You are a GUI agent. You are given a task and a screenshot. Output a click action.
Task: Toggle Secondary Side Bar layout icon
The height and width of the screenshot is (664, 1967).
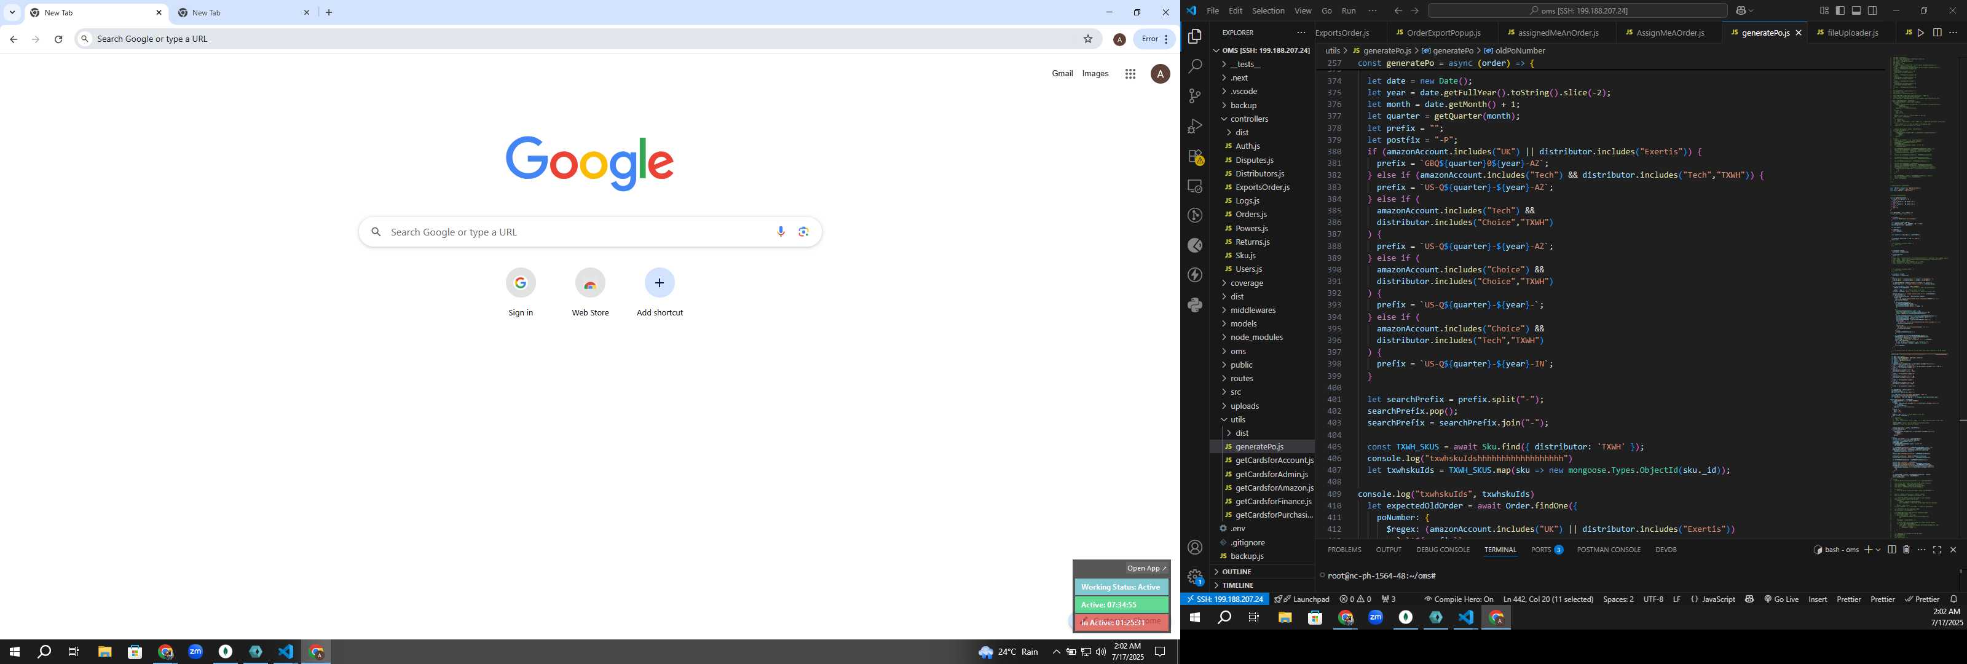coord(1872,10)
